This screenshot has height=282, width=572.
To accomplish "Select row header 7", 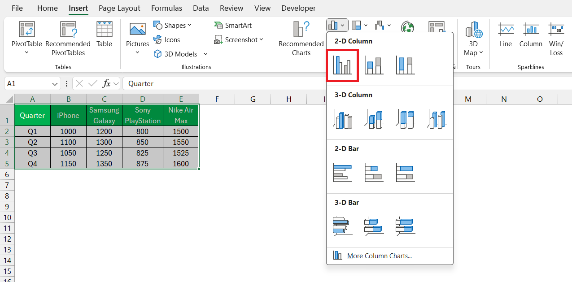I will point(7,185).
